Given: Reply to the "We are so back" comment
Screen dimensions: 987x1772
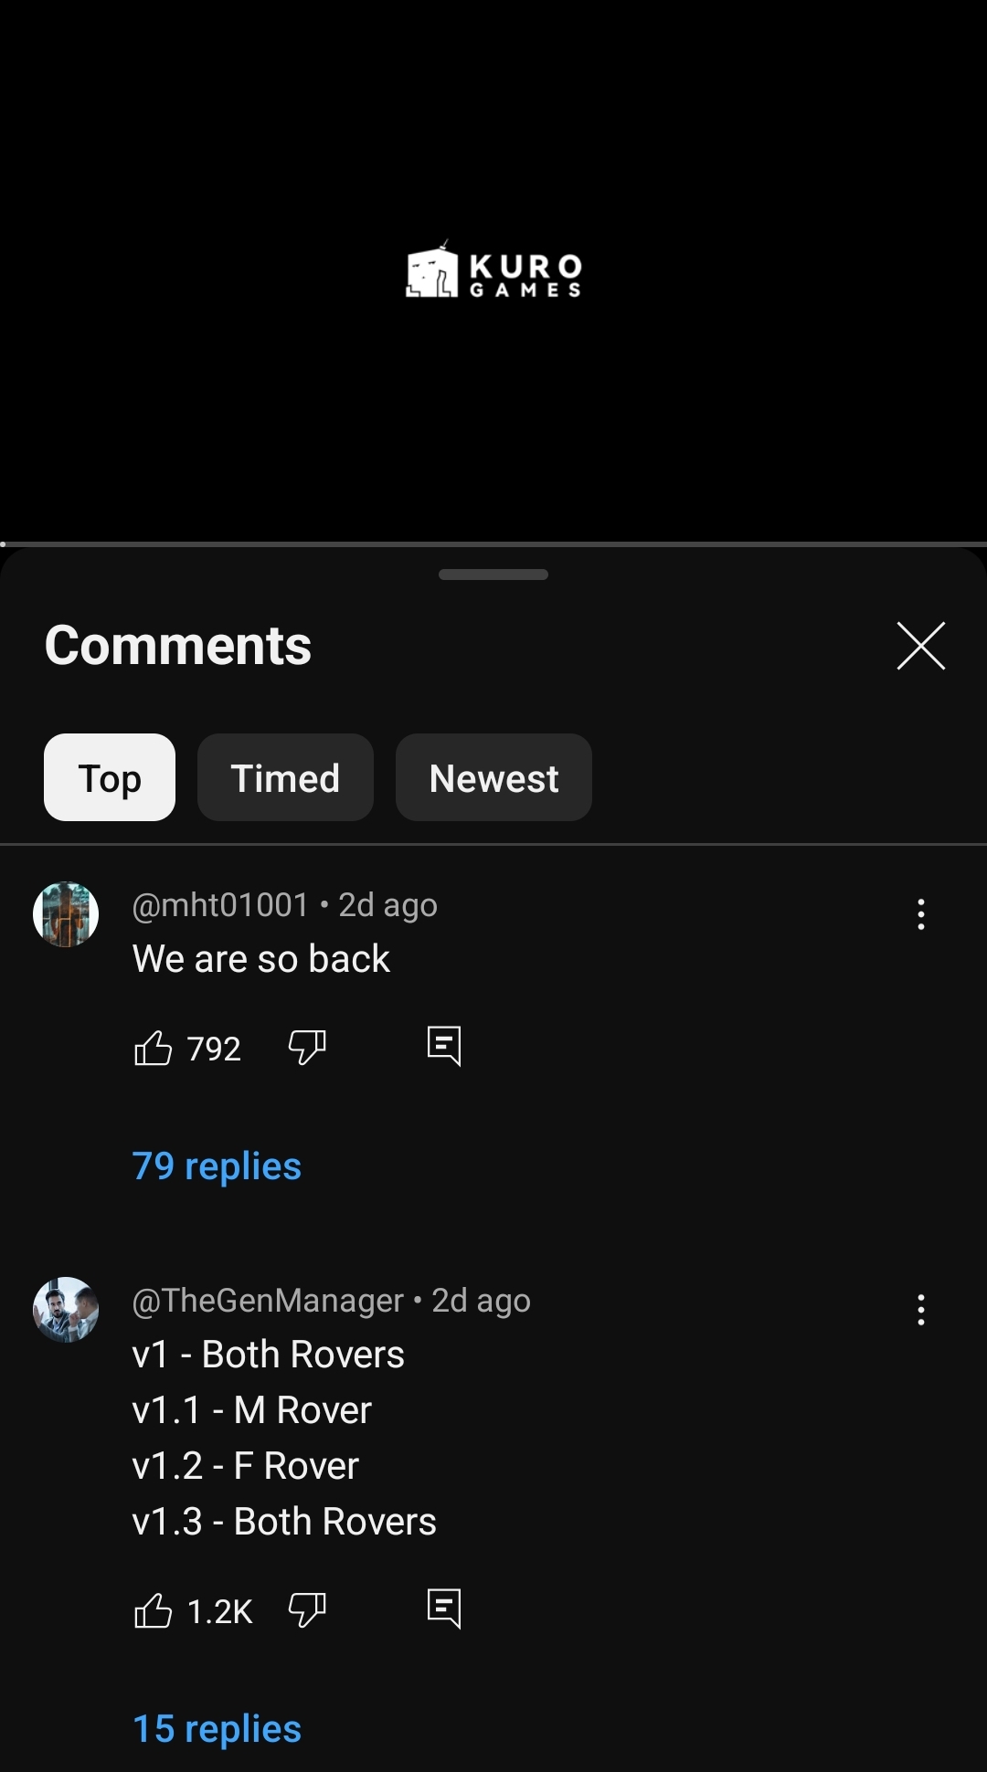Looking at the screenshot, I should (444, 1047).
